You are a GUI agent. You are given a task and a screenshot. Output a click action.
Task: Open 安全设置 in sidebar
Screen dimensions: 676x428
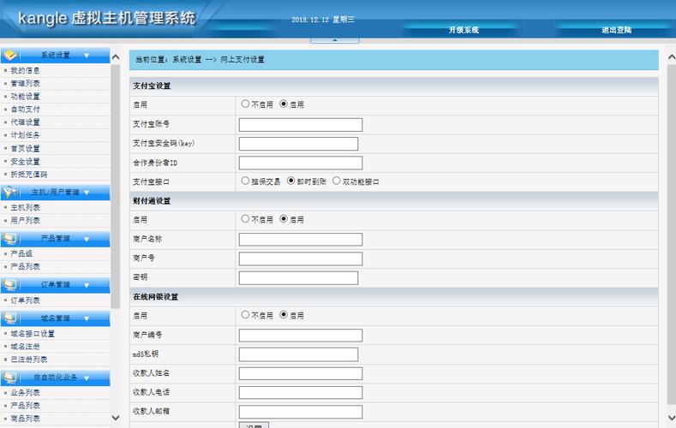click(x=25, y=162)
